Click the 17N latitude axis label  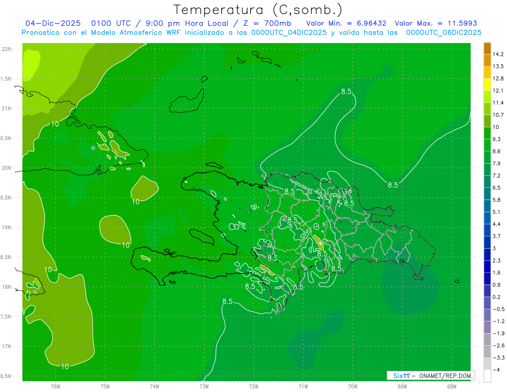click(7, 346)
